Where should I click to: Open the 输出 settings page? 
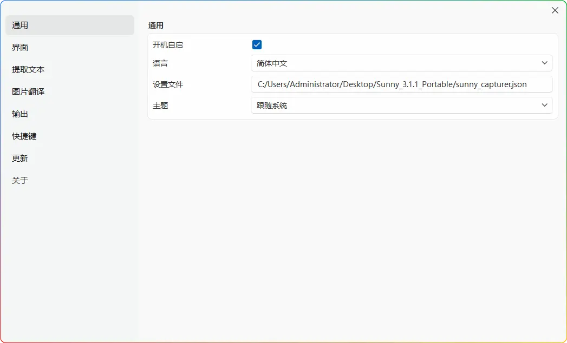pyautogui.click(x=21, y=114)
